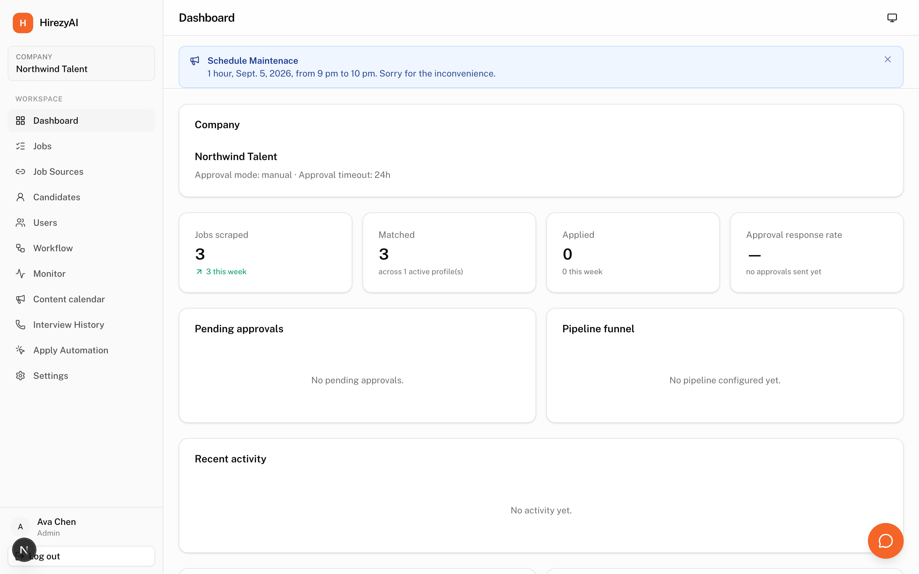
Task: Go to Job Sources page
Action: pos(81,172)
